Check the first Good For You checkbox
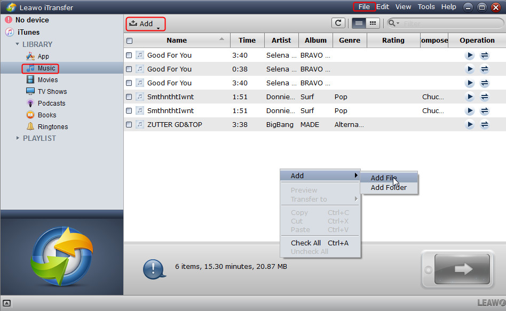 pos(129,55)
